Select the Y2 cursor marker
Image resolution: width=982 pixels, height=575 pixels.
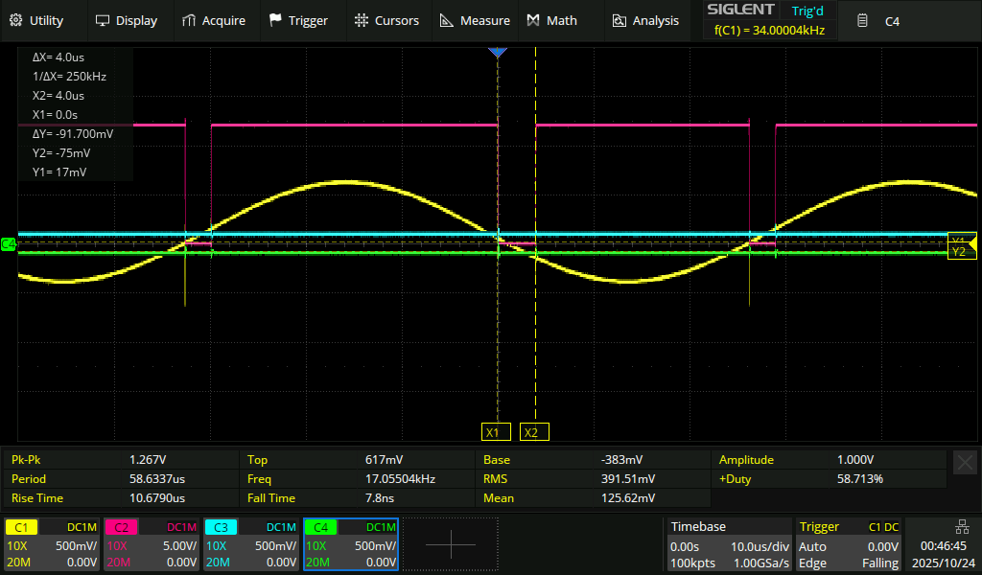tap(958, 251)
